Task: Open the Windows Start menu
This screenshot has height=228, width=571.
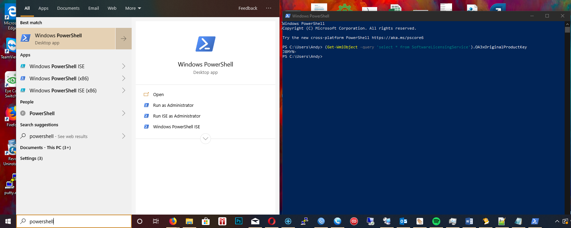Action: click(x=8, y=221)
